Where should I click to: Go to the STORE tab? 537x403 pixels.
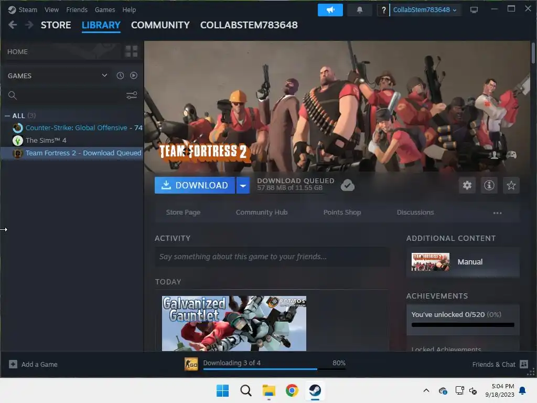pos(56,25)
